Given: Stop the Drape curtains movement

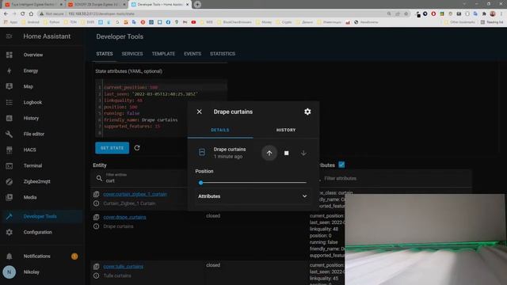Looking at the screenshot, I should 287,153.
